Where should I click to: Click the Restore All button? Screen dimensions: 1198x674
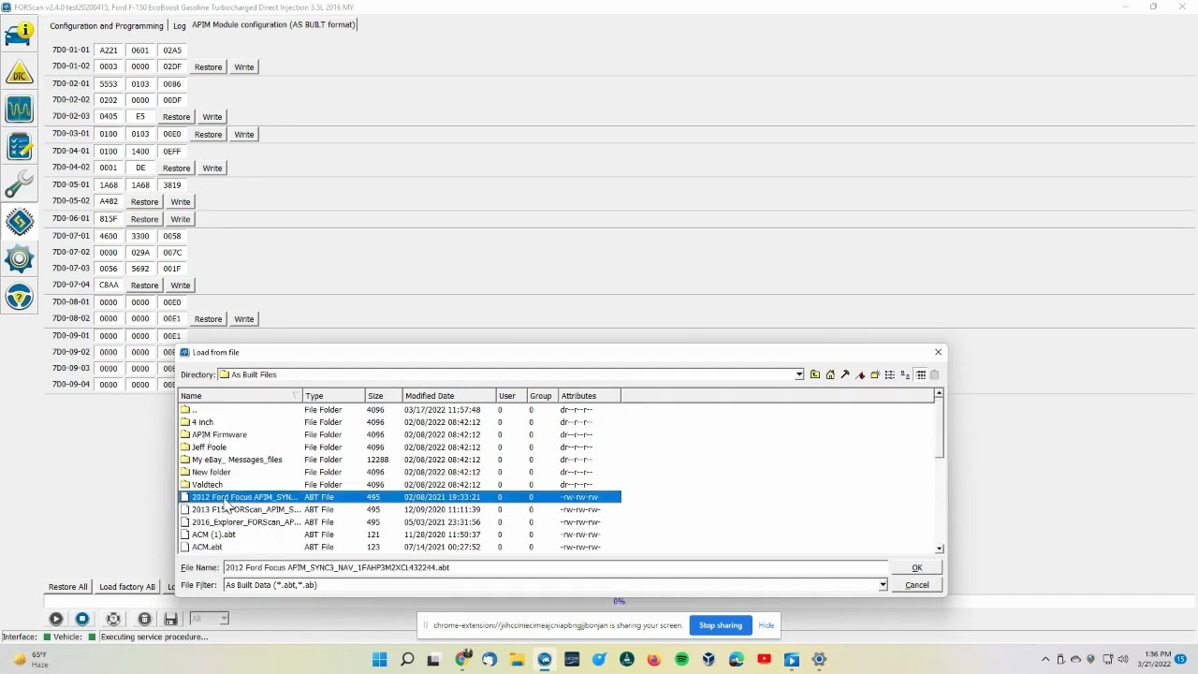[x=67, y=587]
